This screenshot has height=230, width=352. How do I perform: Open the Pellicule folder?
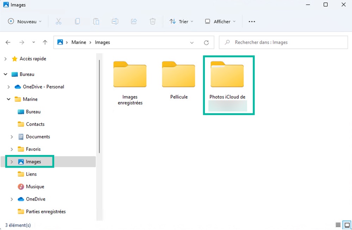click(178, 80)
